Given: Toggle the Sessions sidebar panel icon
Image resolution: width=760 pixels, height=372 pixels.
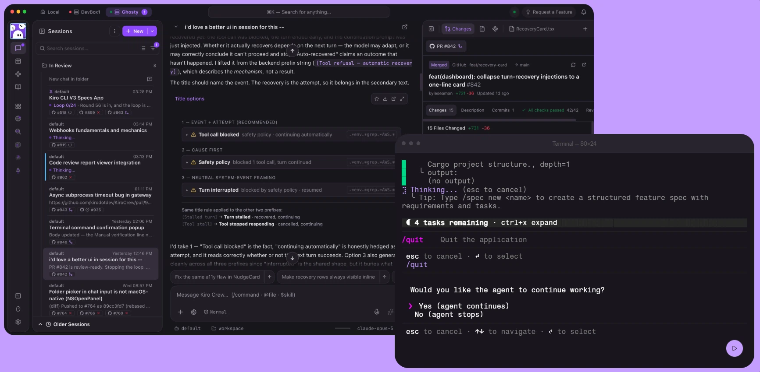Looking at the screenshot, I should pos(42,31).
